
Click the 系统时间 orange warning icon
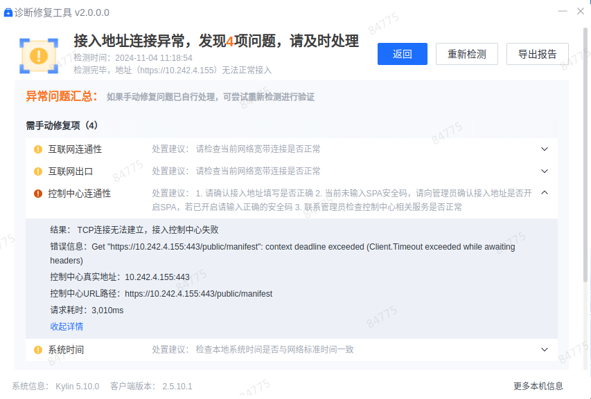(38, 350)
